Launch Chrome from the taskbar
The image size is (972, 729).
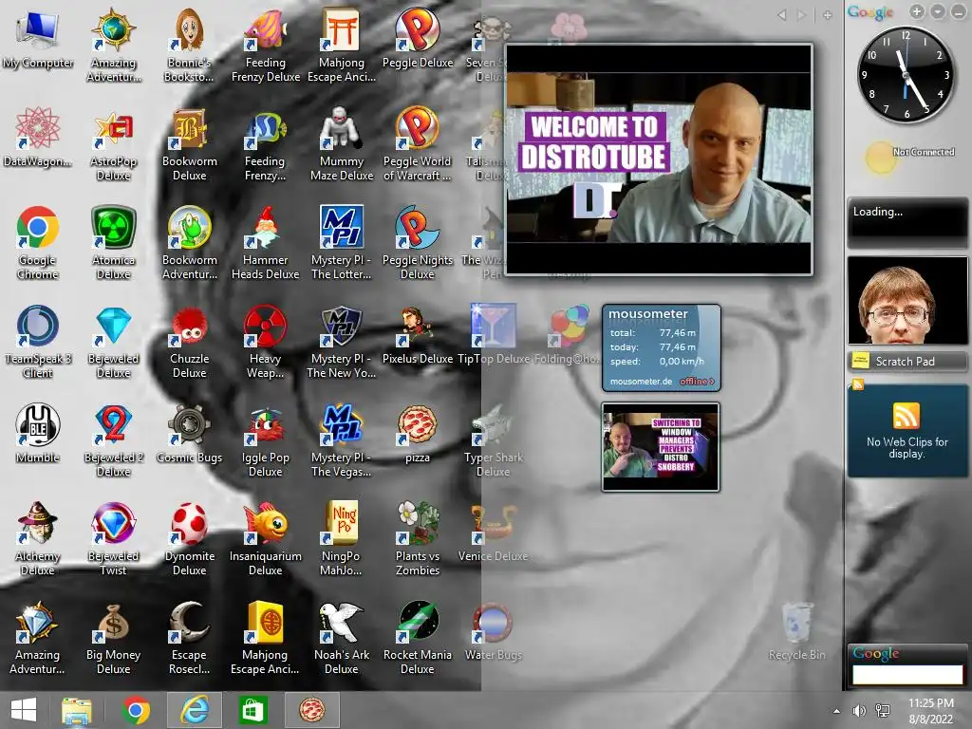136,710
